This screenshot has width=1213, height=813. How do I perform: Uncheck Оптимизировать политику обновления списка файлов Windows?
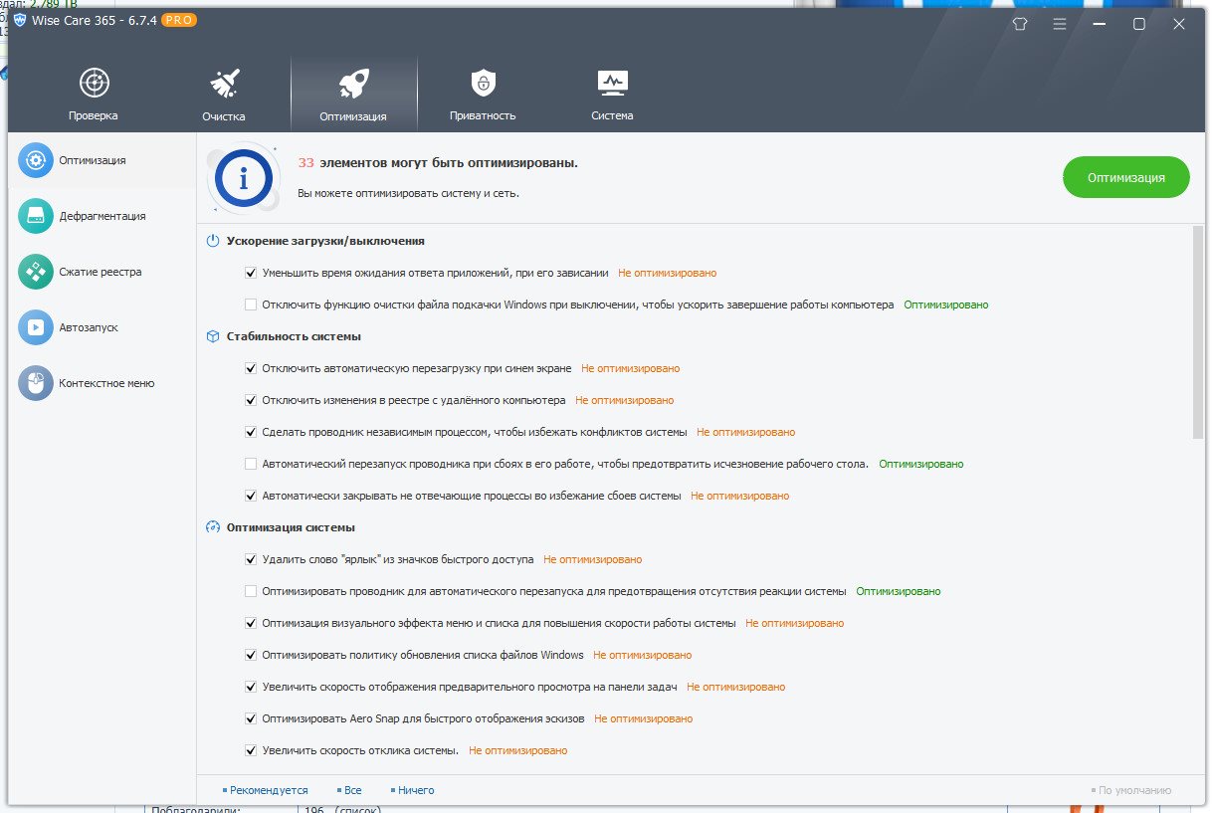point(251,655)
